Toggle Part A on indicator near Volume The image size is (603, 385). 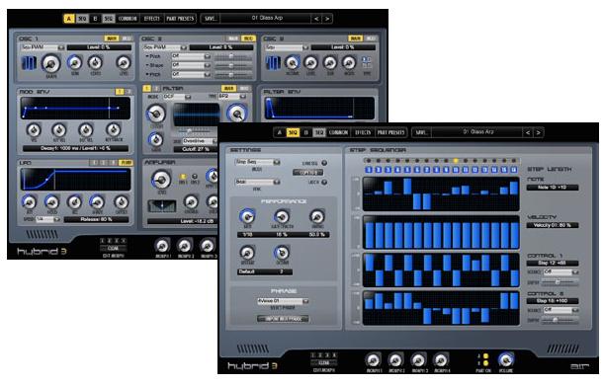coord(485,356)
